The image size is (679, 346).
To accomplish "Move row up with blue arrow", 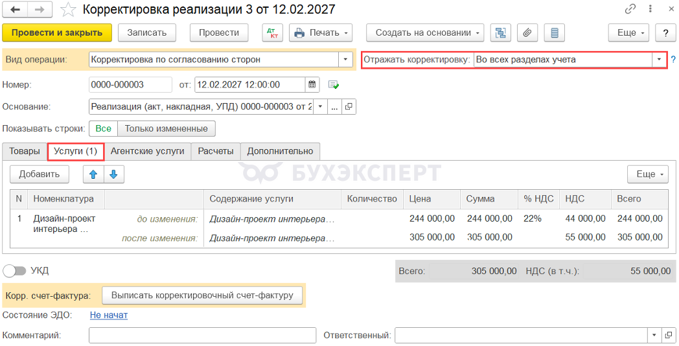I will [x=93, y=174].
